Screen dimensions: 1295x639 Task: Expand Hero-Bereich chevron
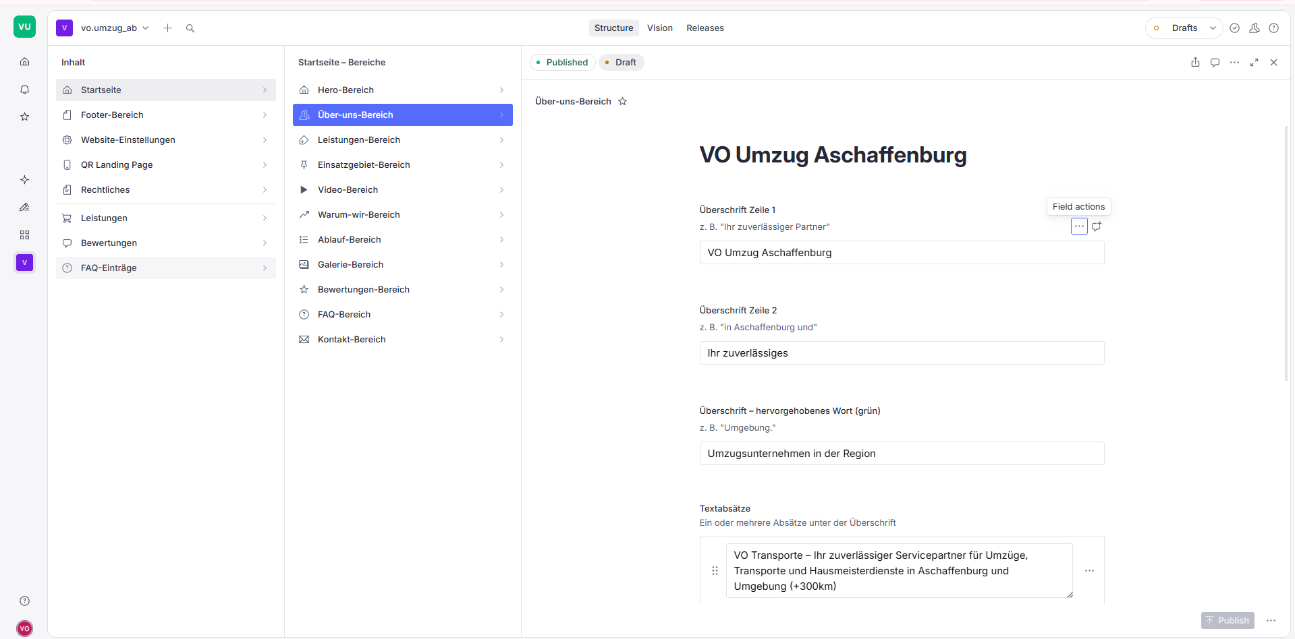click(501, 90)
